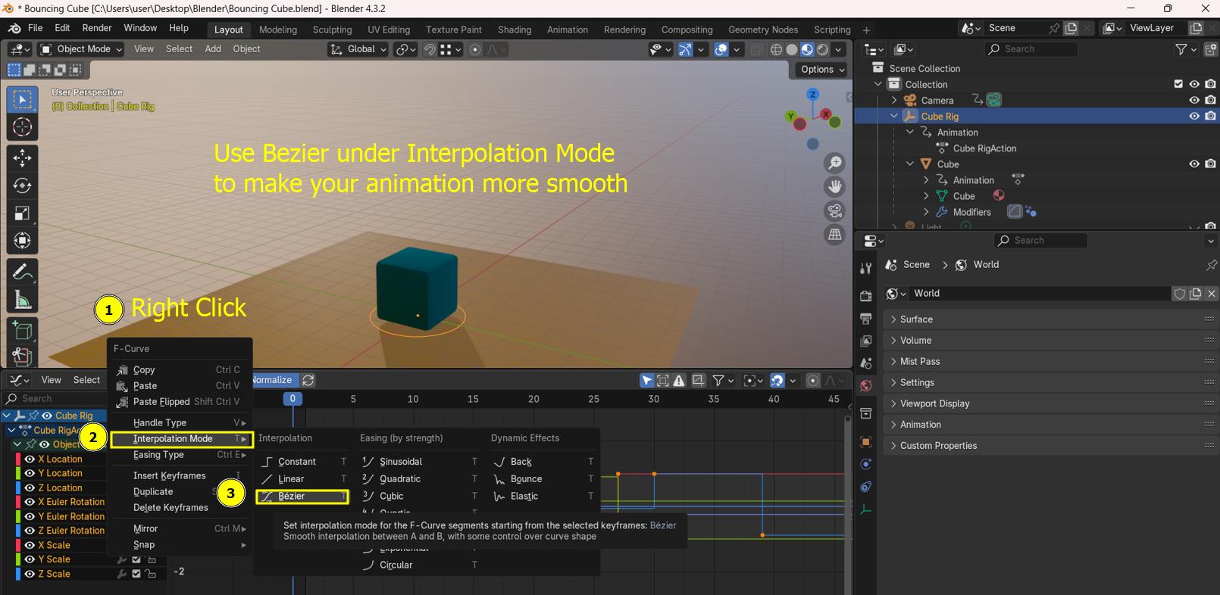Toggle Cube Rig visibility eye in outliner
1220x595 pixels.
pyautogui.click(x=1194, y=116)
